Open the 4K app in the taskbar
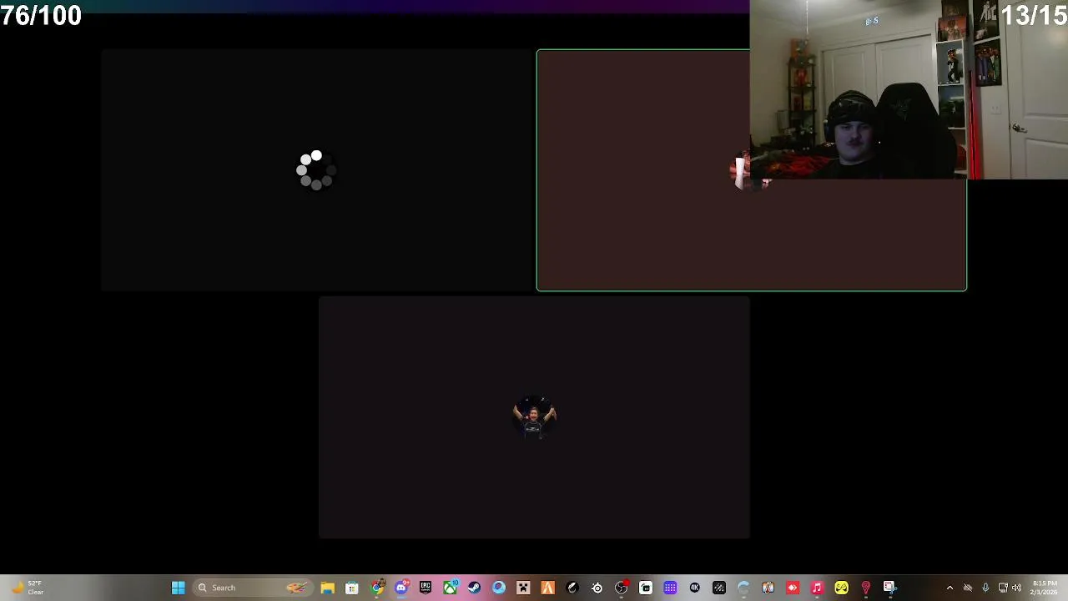 point(694,588)
